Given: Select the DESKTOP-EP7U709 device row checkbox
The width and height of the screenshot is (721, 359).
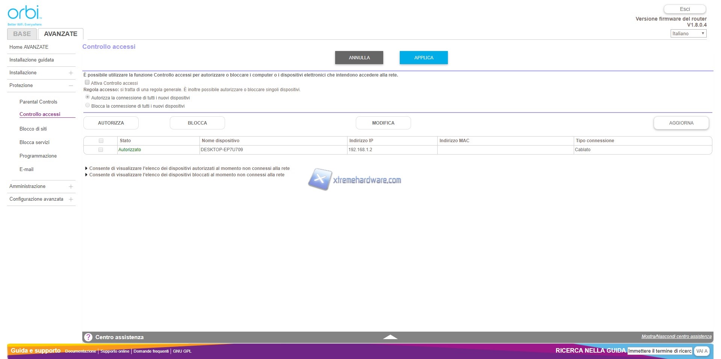Looking at the screenshot, I should coord(101,150).
